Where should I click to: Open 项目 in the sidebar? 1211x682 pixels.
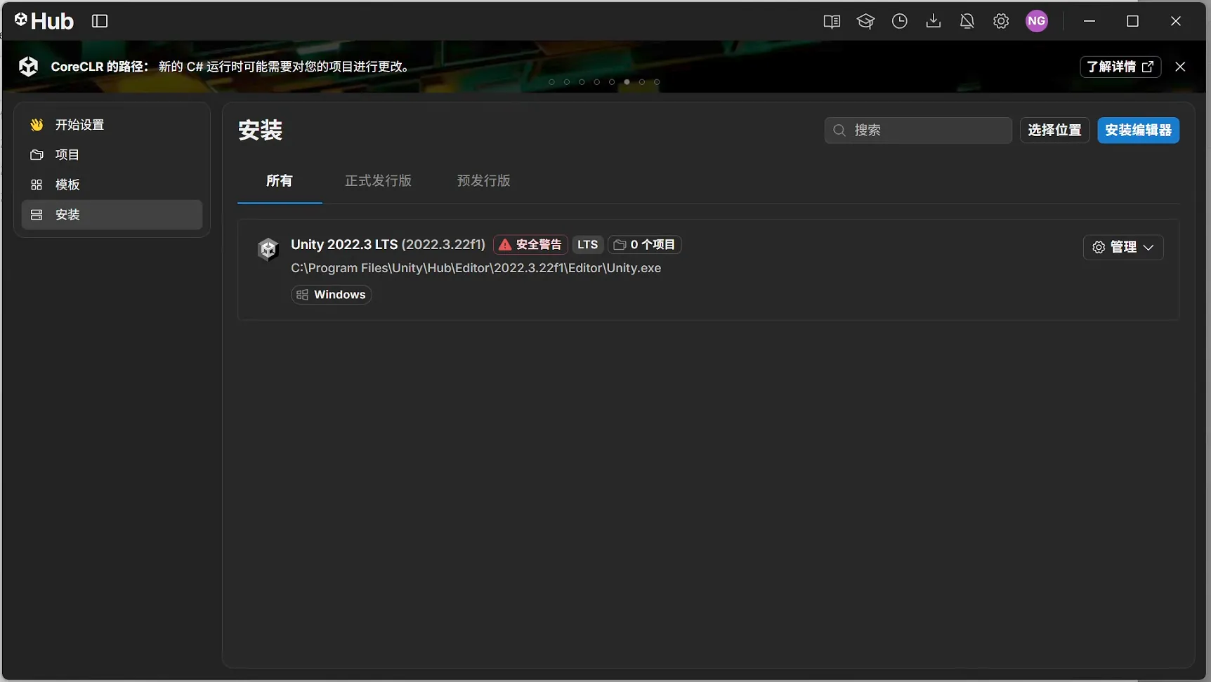(112, 155)
